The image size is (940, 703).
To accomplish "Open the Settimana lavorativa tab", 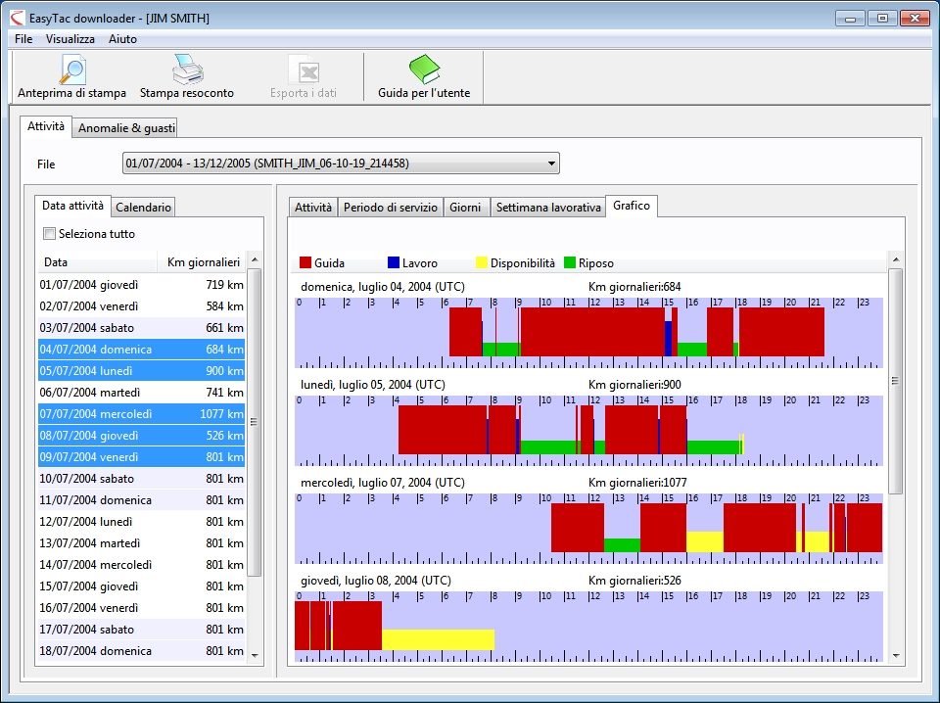I will pyautogui.click(x=546, y=208).
